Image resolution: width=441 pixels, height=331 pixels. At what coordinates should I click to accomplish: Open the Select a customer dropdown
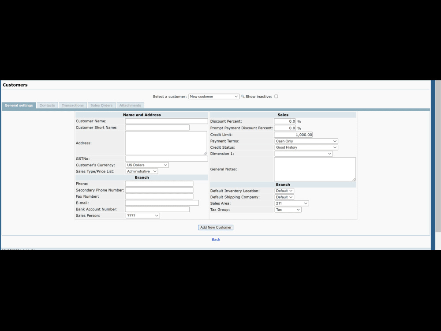pos(213,96)
